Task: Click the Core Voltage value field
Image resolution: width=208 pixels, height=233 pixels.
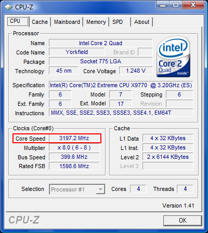Action: (x=136, y=71)
